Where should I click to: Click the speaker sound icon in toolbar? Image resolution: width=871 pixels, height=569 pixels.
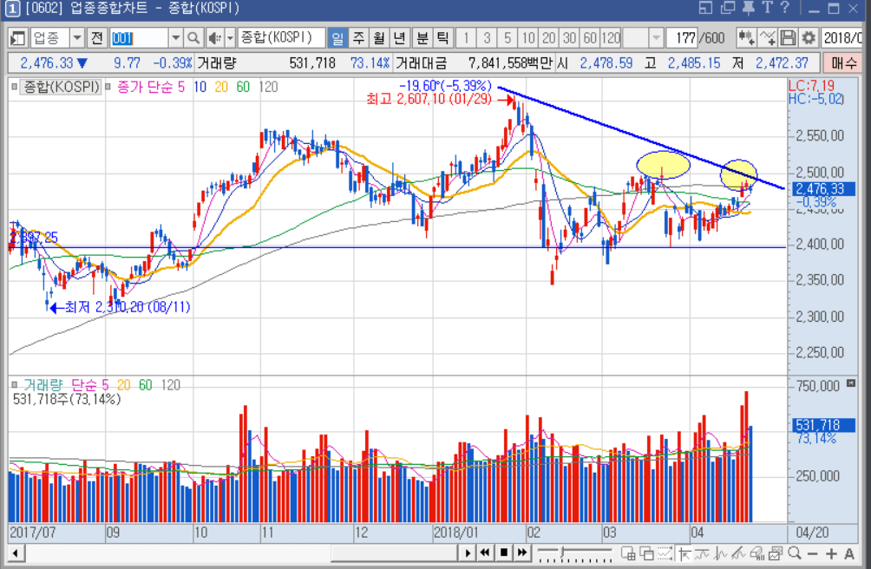[213, 38]
